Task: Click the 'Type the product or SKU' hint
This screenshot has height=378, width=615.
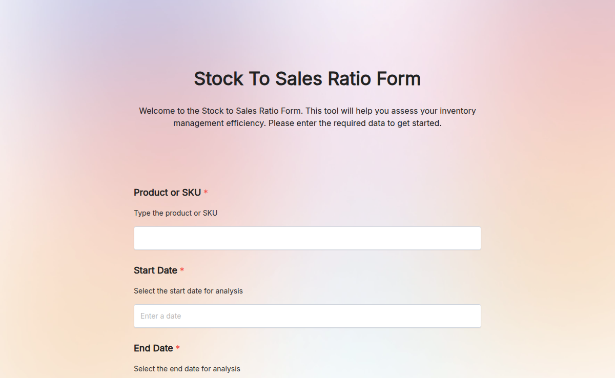Action: (175, 213)
